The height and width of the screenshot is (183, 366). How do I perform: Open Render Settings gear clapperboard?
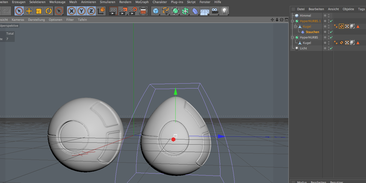pos(133,11)
